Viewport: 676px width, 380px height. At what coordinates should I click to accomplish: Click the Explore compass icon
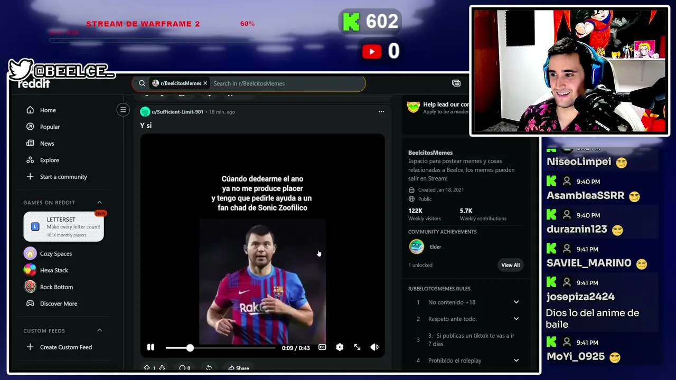[x=30, y=160]
